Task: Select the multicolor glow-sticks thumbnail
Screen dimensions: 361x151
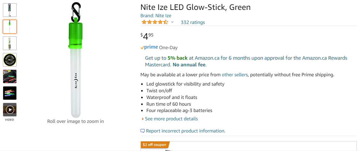Action: point(10,93)
